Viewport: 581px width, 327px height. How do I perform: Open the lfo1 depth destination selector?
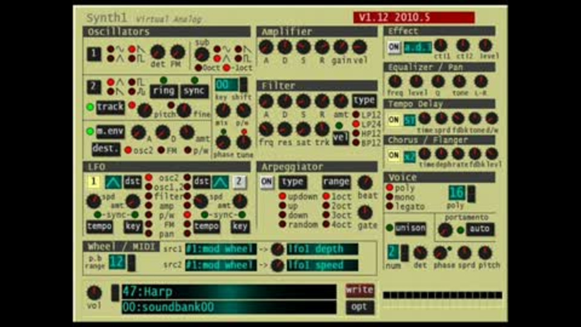[x=323, y=249]
